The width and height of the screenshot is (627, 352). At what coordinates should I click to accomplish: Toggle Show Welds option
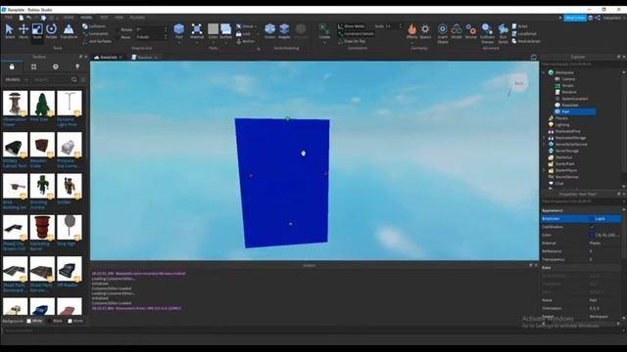(351, 26)
